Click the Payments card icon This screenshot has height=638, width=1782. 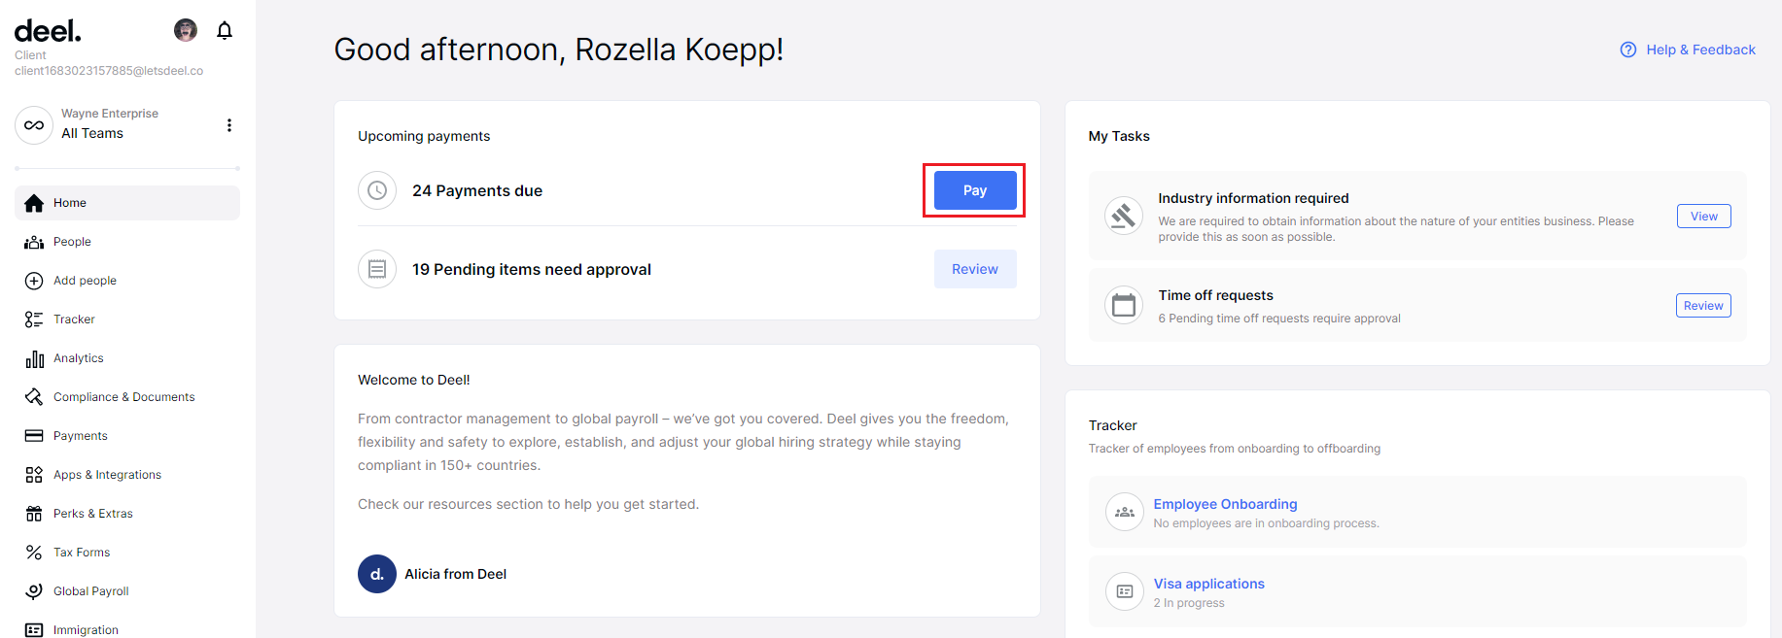34,436
